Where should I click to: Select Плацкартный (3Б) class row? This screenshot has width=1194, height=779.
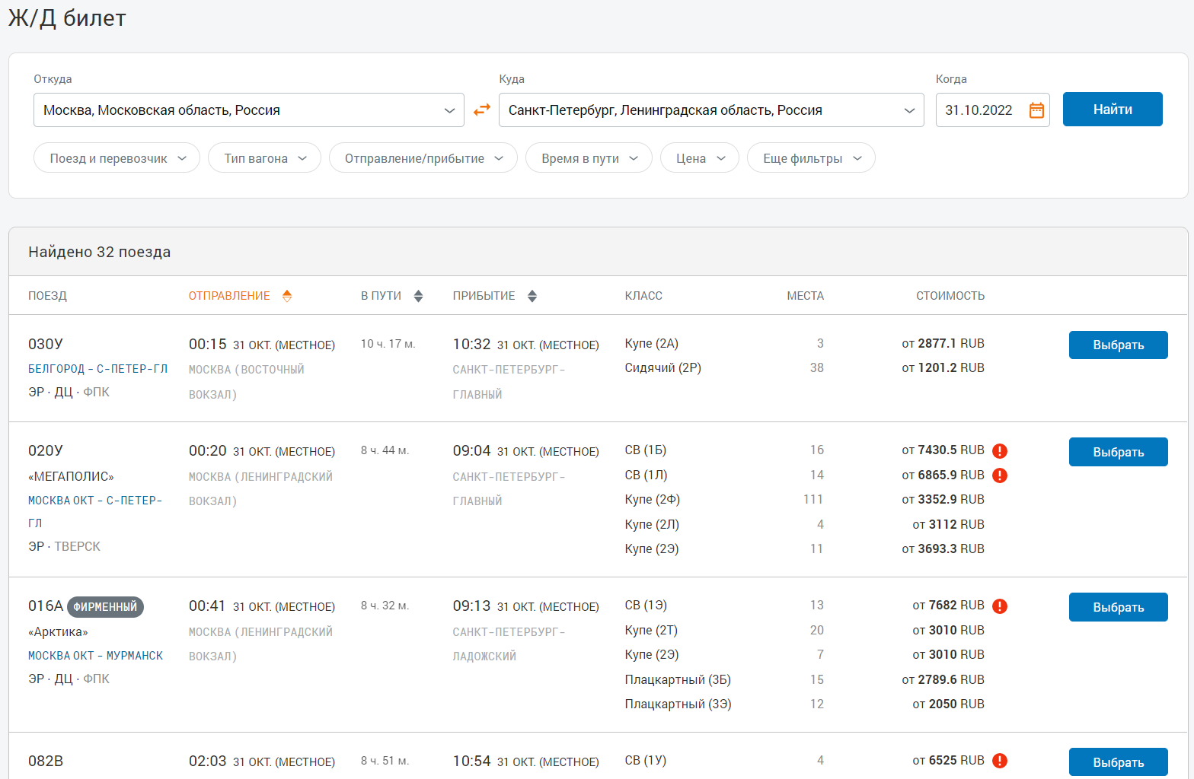coord(678,679)
